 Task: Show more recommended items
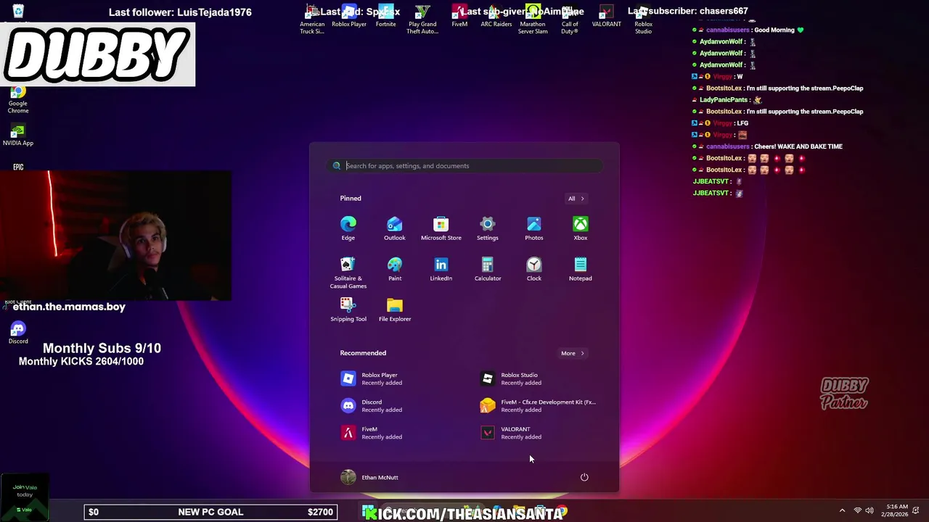click(572, 353)
